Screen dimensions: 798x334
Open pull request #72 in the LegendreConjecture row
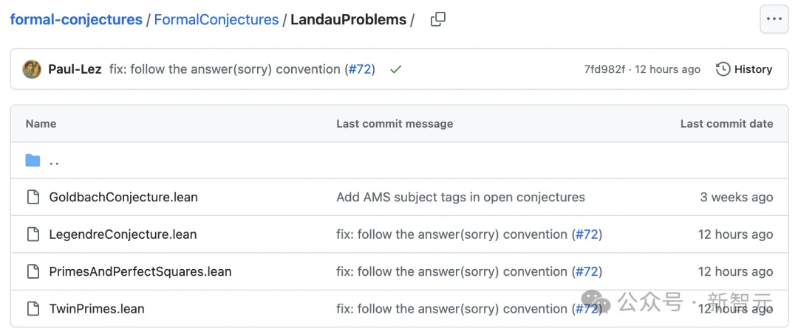[x=587, y=234]
